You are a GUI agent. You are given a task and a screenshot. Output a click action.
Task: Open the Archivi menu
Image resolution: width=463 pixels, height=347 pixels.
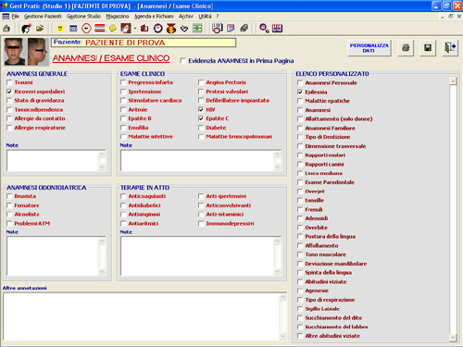(186, 16)
